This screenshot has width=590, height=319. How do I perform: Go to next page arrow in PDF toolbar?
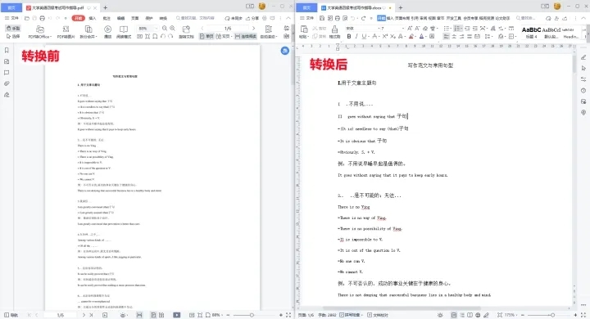tap(253, 29)
